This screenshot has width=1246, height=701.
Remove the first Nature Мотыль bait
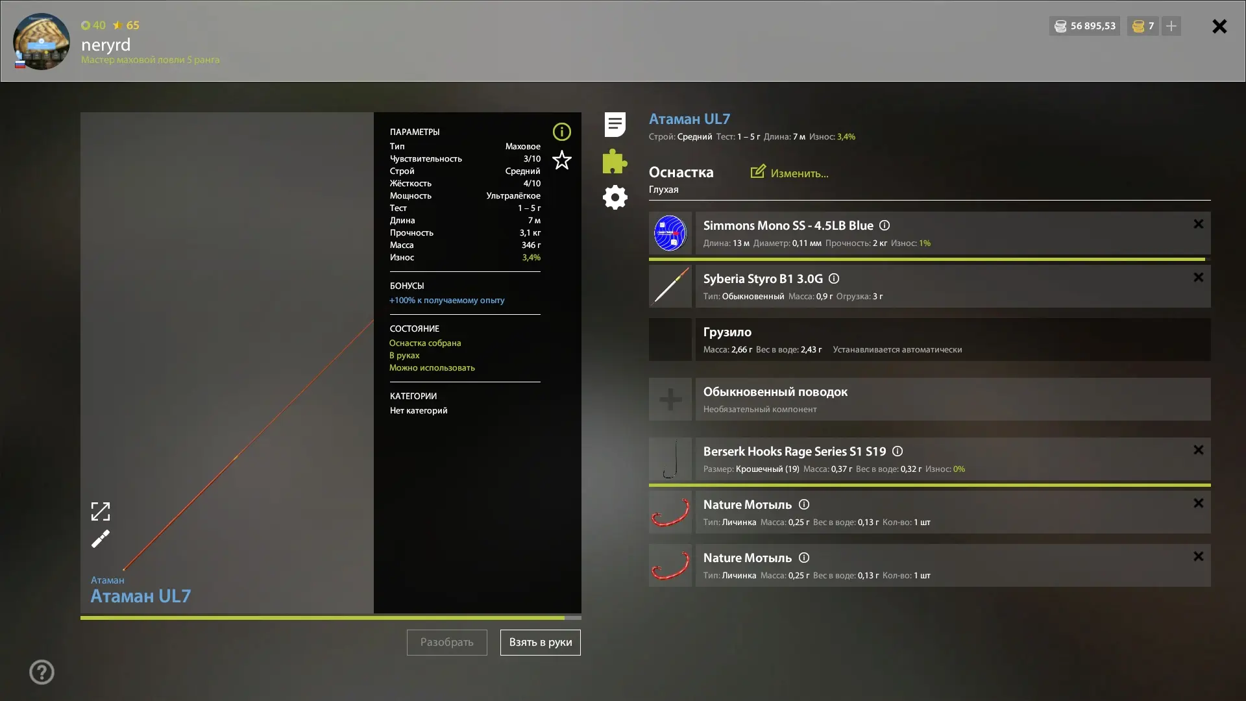pos(1198,503)
